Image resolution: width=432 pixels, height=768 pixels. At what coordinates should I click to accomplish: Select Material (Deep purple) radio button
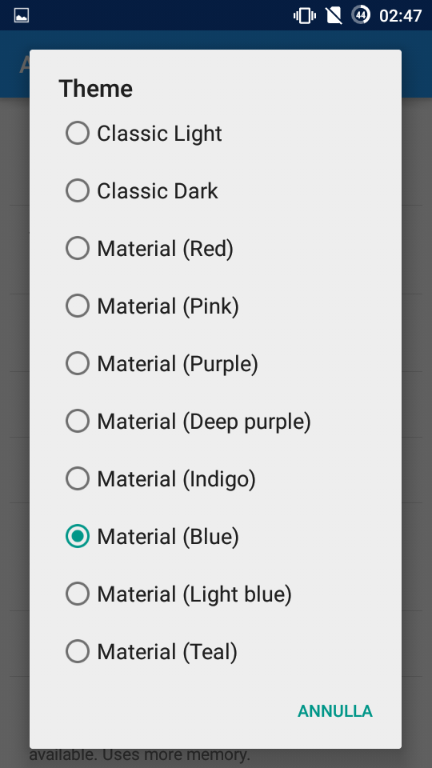78,422
